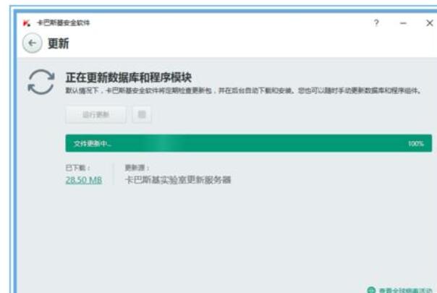Click the 更新源 label
The height and width of the screenshot is (293, 437).
(137, 168)
